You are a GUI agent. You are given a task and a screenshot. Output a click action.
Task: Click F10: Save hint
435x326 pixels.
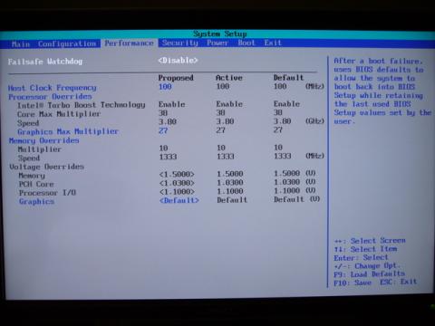tap(353, 283)
